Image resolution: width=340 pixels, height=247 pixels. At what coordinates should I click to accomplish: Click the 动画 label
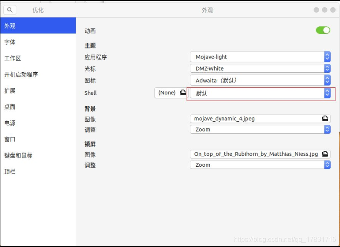[x=90, y=31]
